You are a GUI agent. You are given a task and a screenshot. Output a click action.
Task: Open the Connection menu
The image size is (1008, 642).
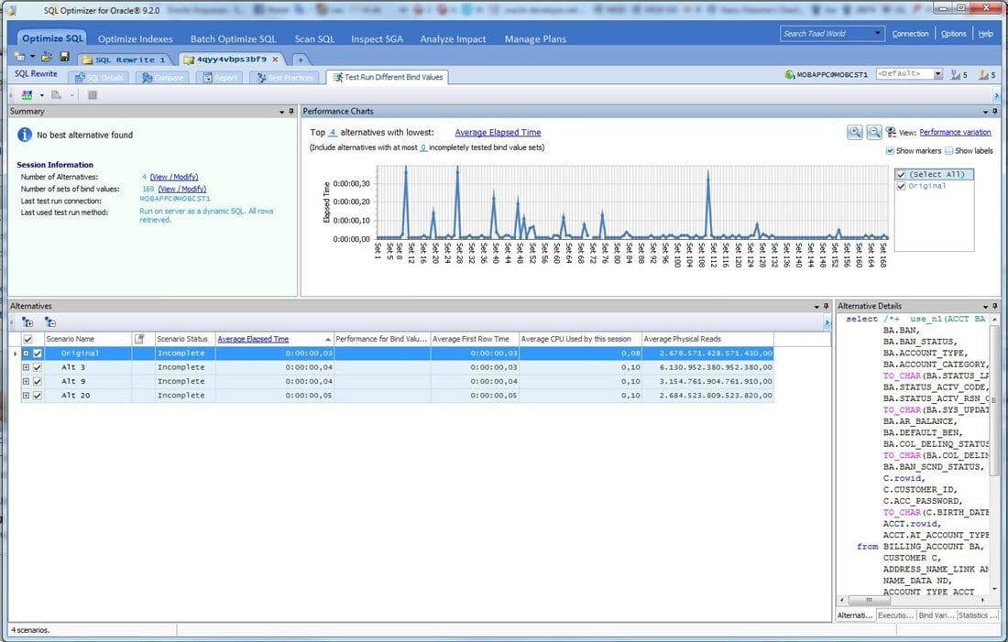pos(910,34)
